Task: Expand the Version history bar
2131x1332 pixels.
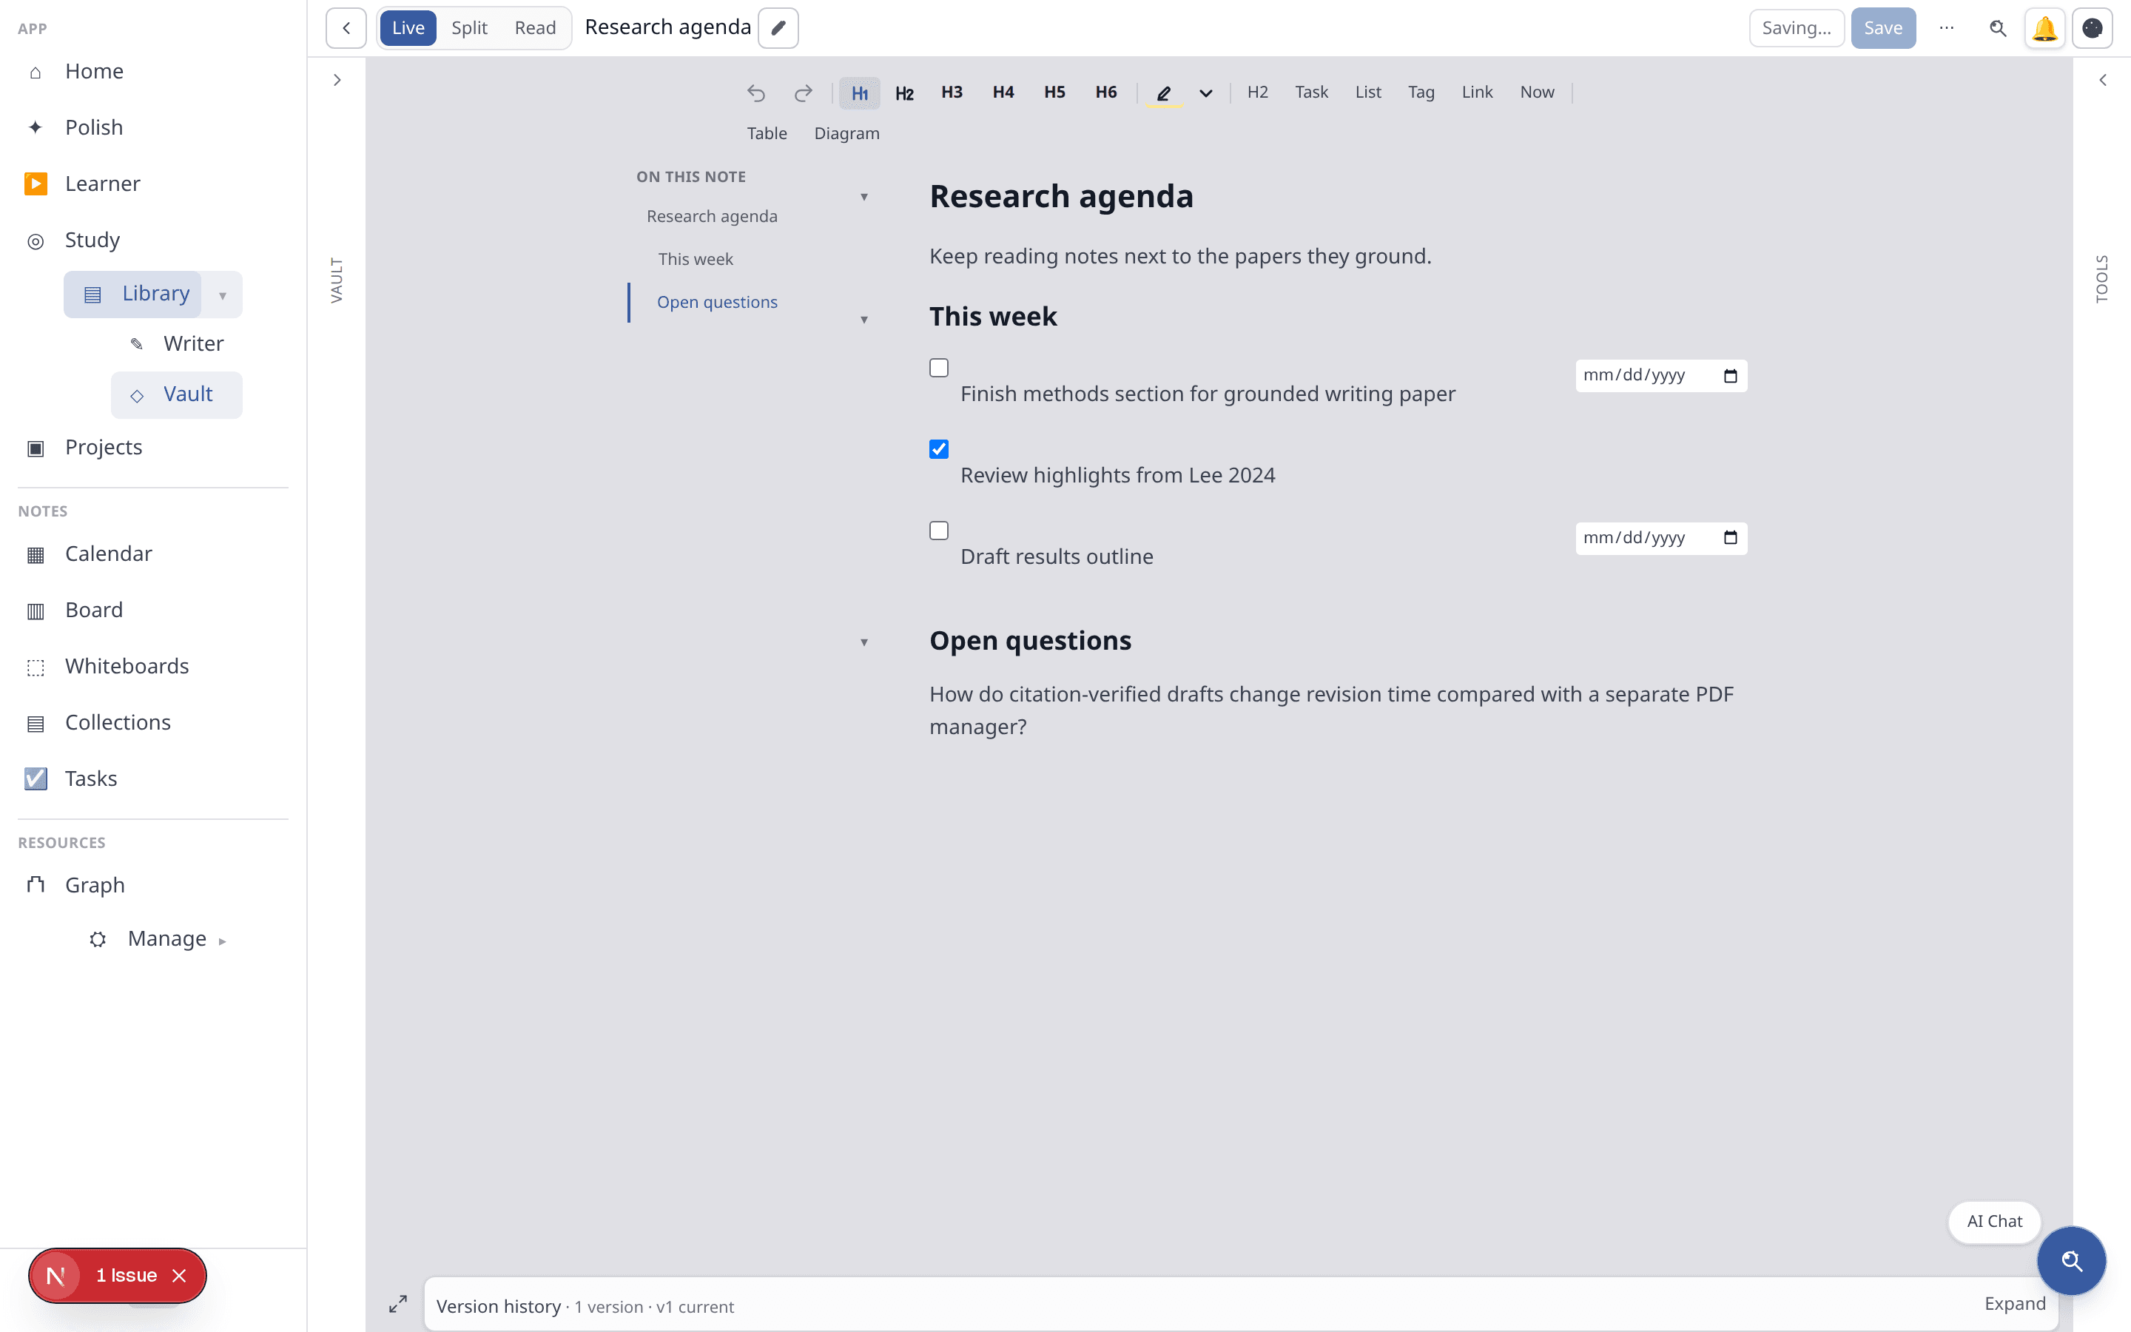Action: tap(2015, 1304)
